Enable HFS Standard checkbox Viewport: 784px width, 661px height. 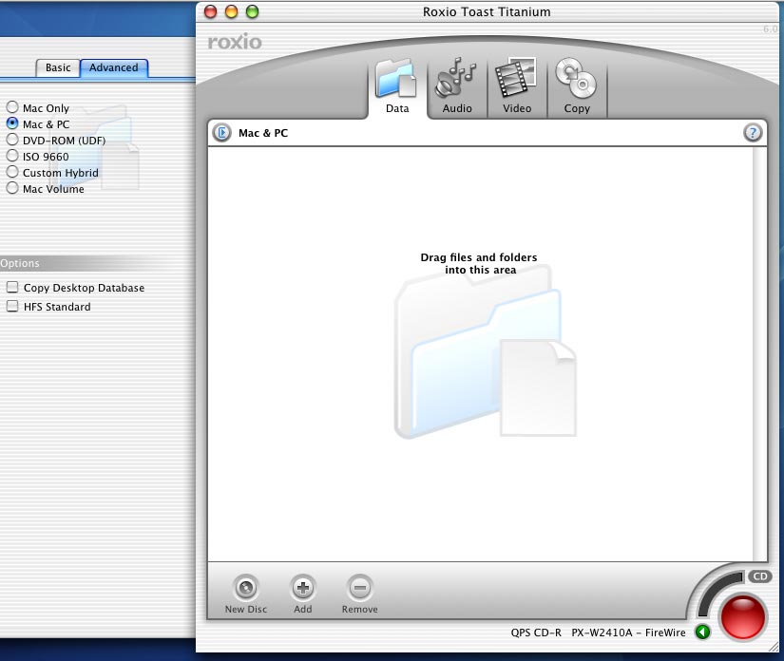tap(12, 306)
